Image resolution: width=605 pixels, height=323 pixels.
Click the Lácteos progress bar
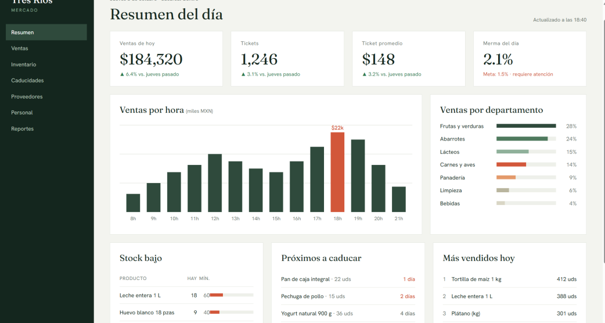[x=526, y=152]
